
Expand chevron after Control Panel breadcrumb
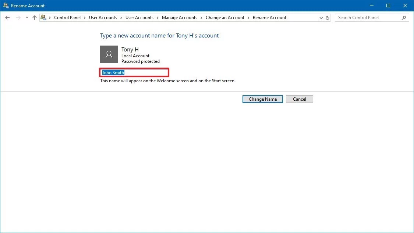click(x=85, y=18)
